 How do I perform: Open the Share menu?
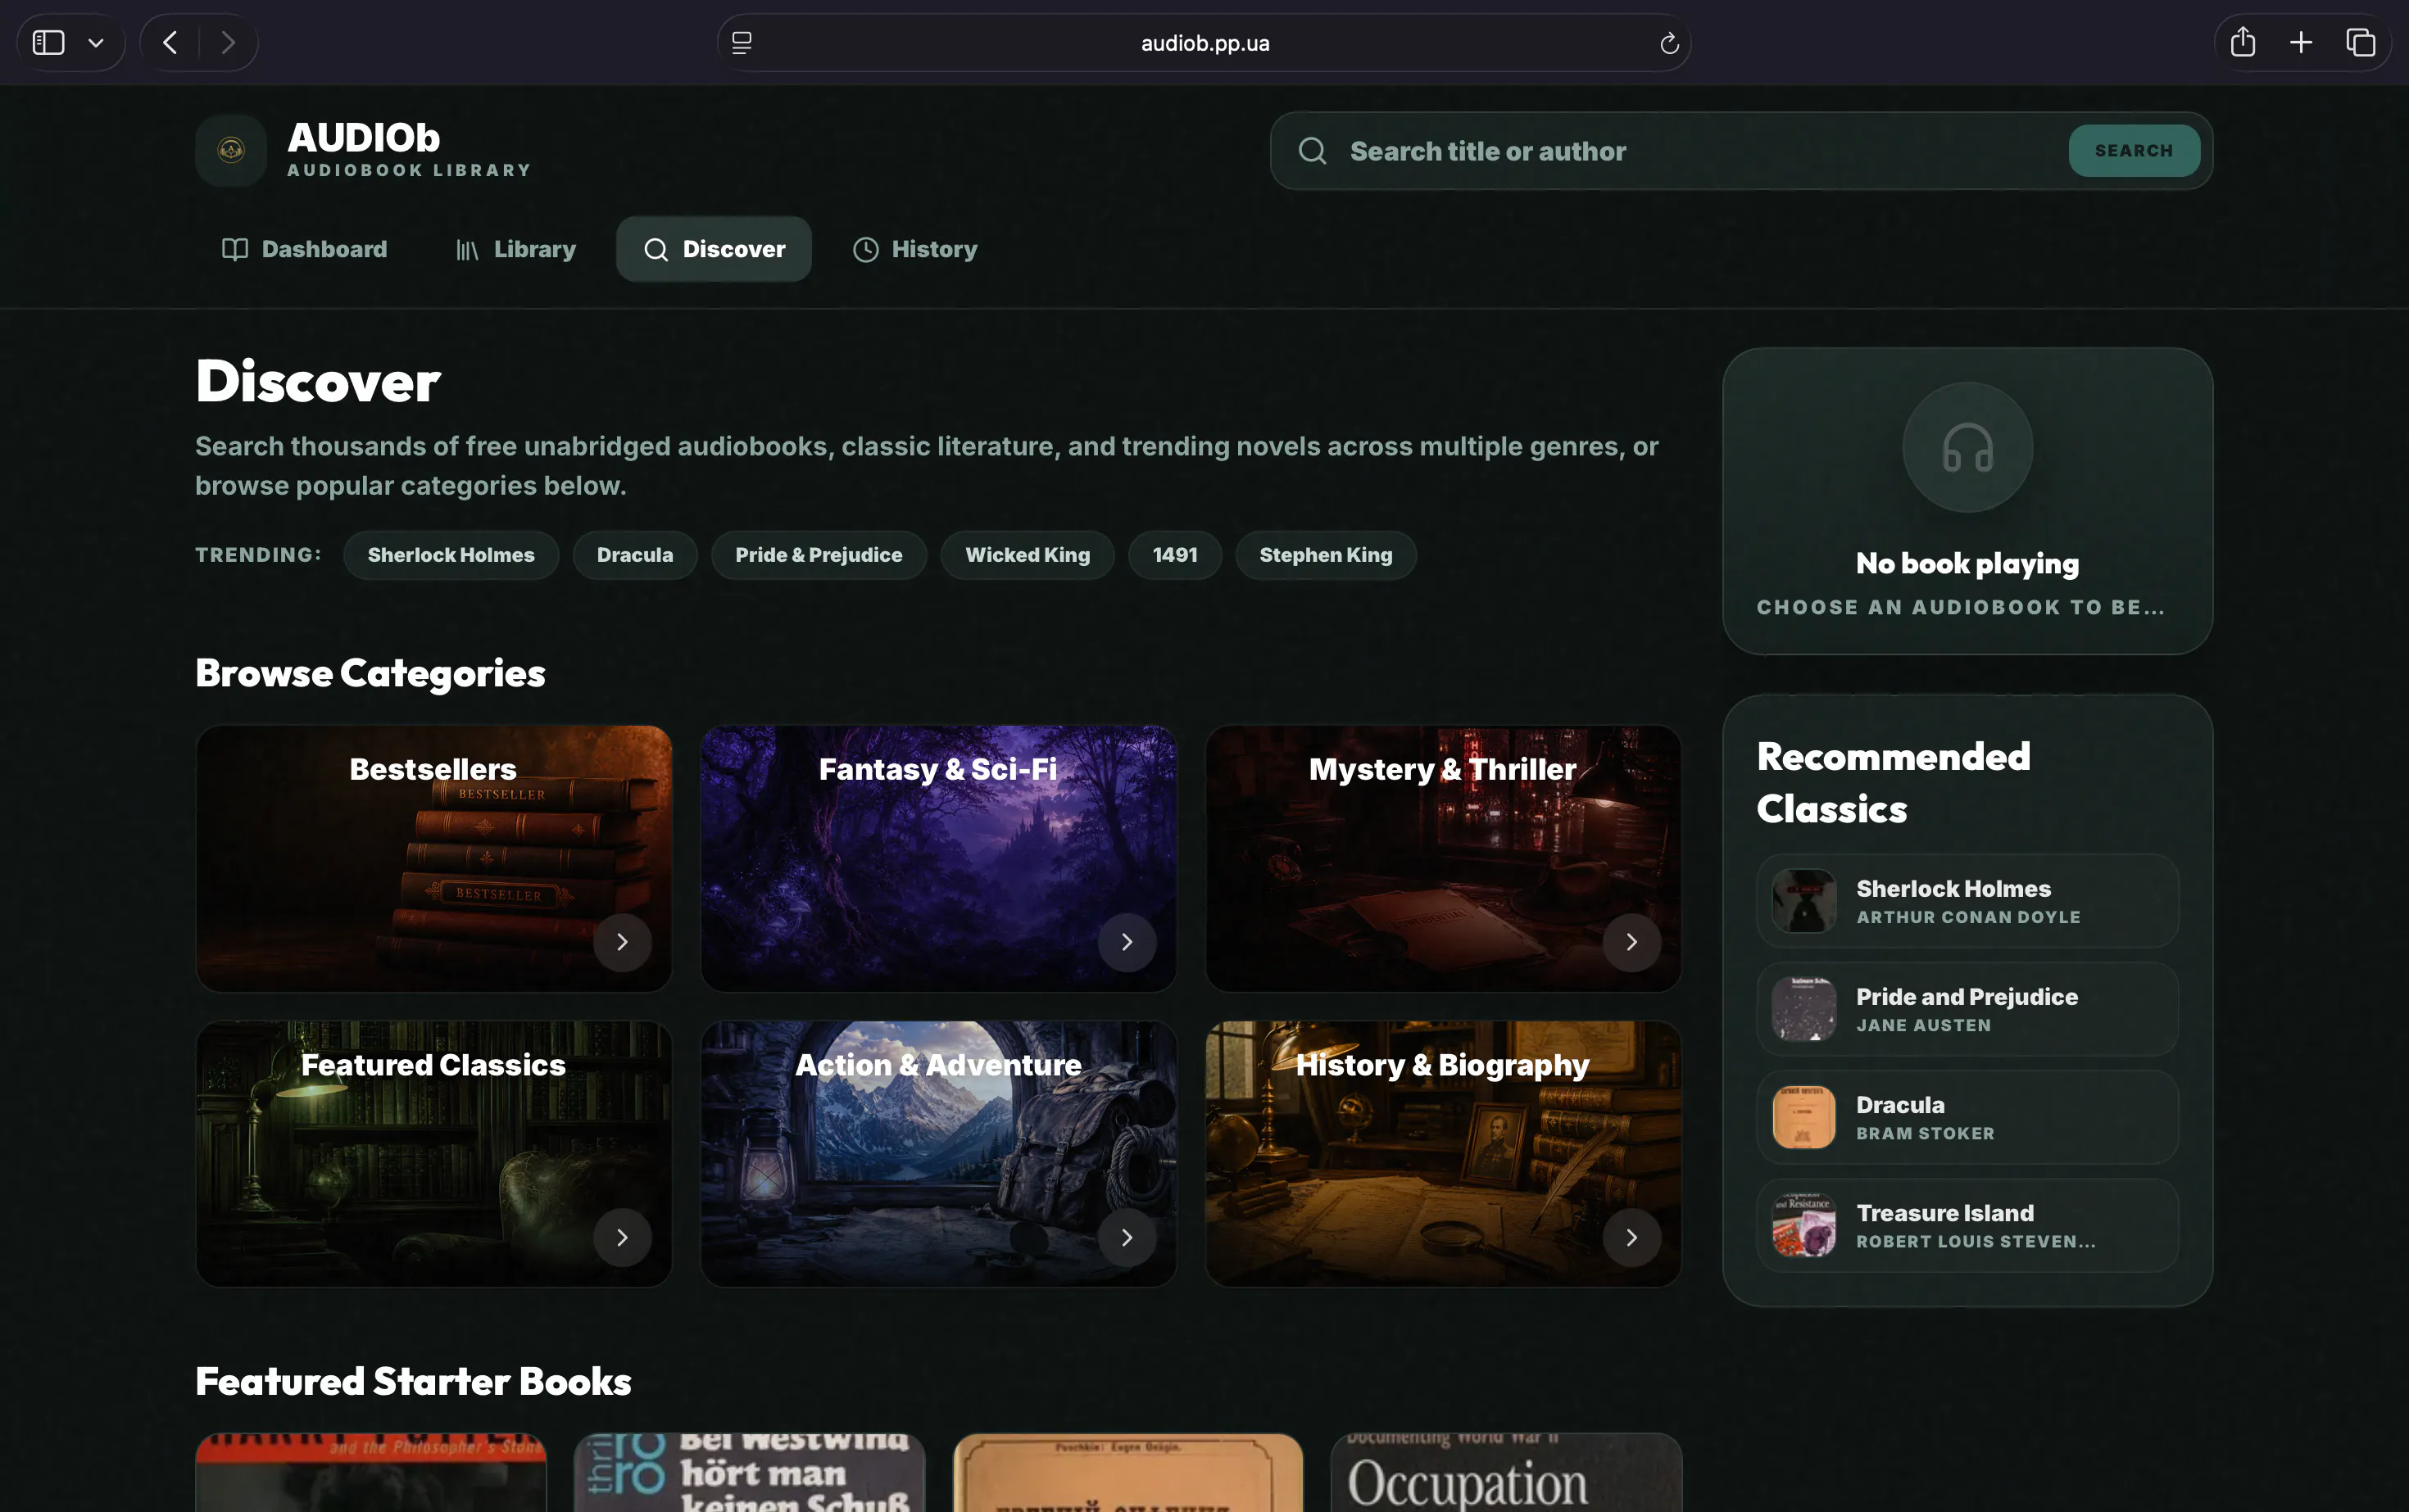pyautogui.click(x=2243, y=43)
